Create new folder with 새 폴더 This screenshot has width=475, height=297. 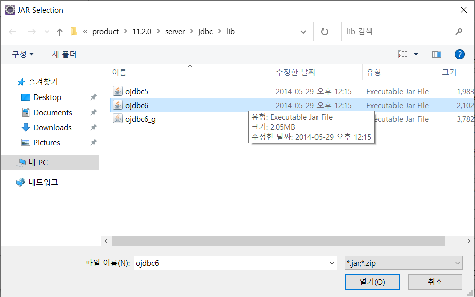click(x=64, y=54)
